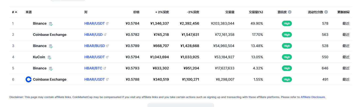Click the reserve-verified icon next to KuCoin
This screenshot has height=107, width=363.
pyautogui.click(x=49, y=57)
